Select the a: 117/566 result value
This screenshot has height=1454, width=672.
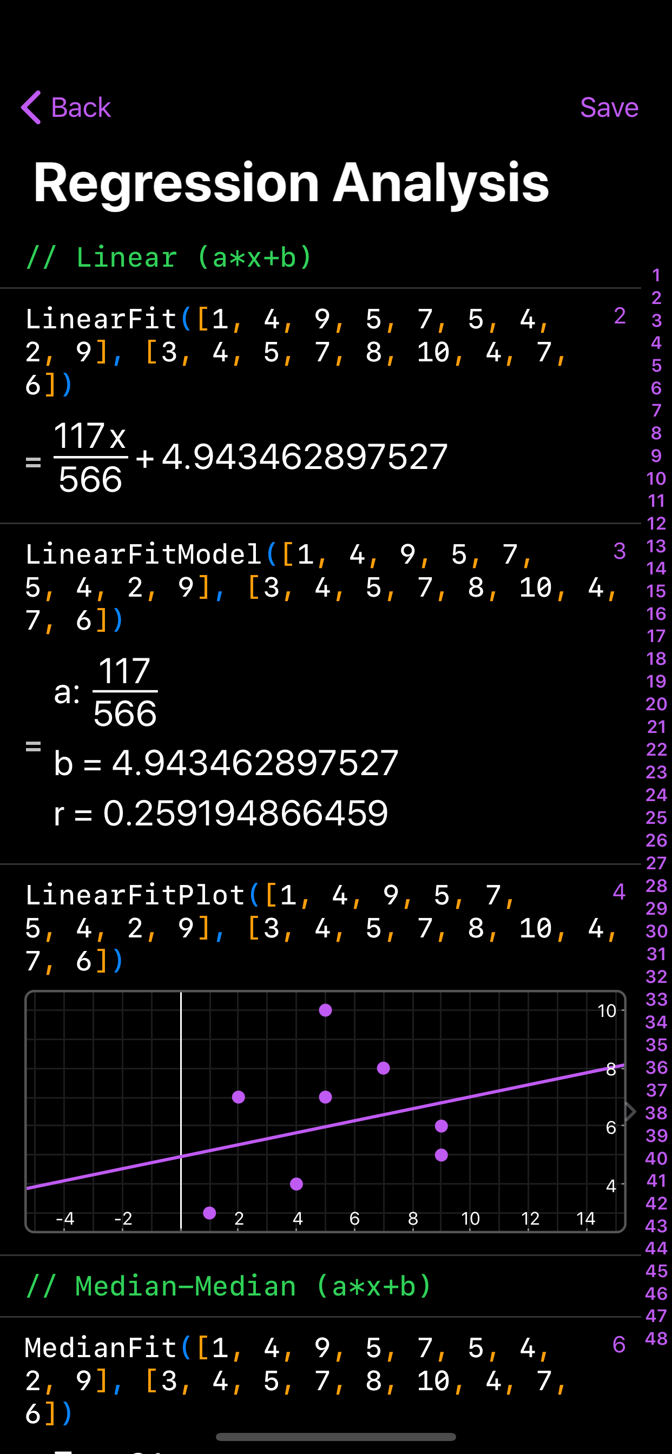coord(106,692)
